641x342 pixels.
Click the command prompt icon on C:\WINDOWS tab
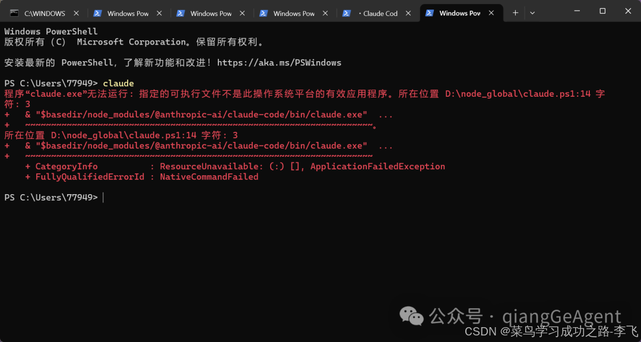(14, 13)
